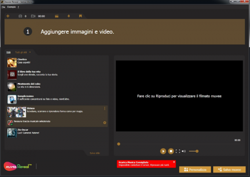
Task: Click the Salva muvee button
Action: 229,170
